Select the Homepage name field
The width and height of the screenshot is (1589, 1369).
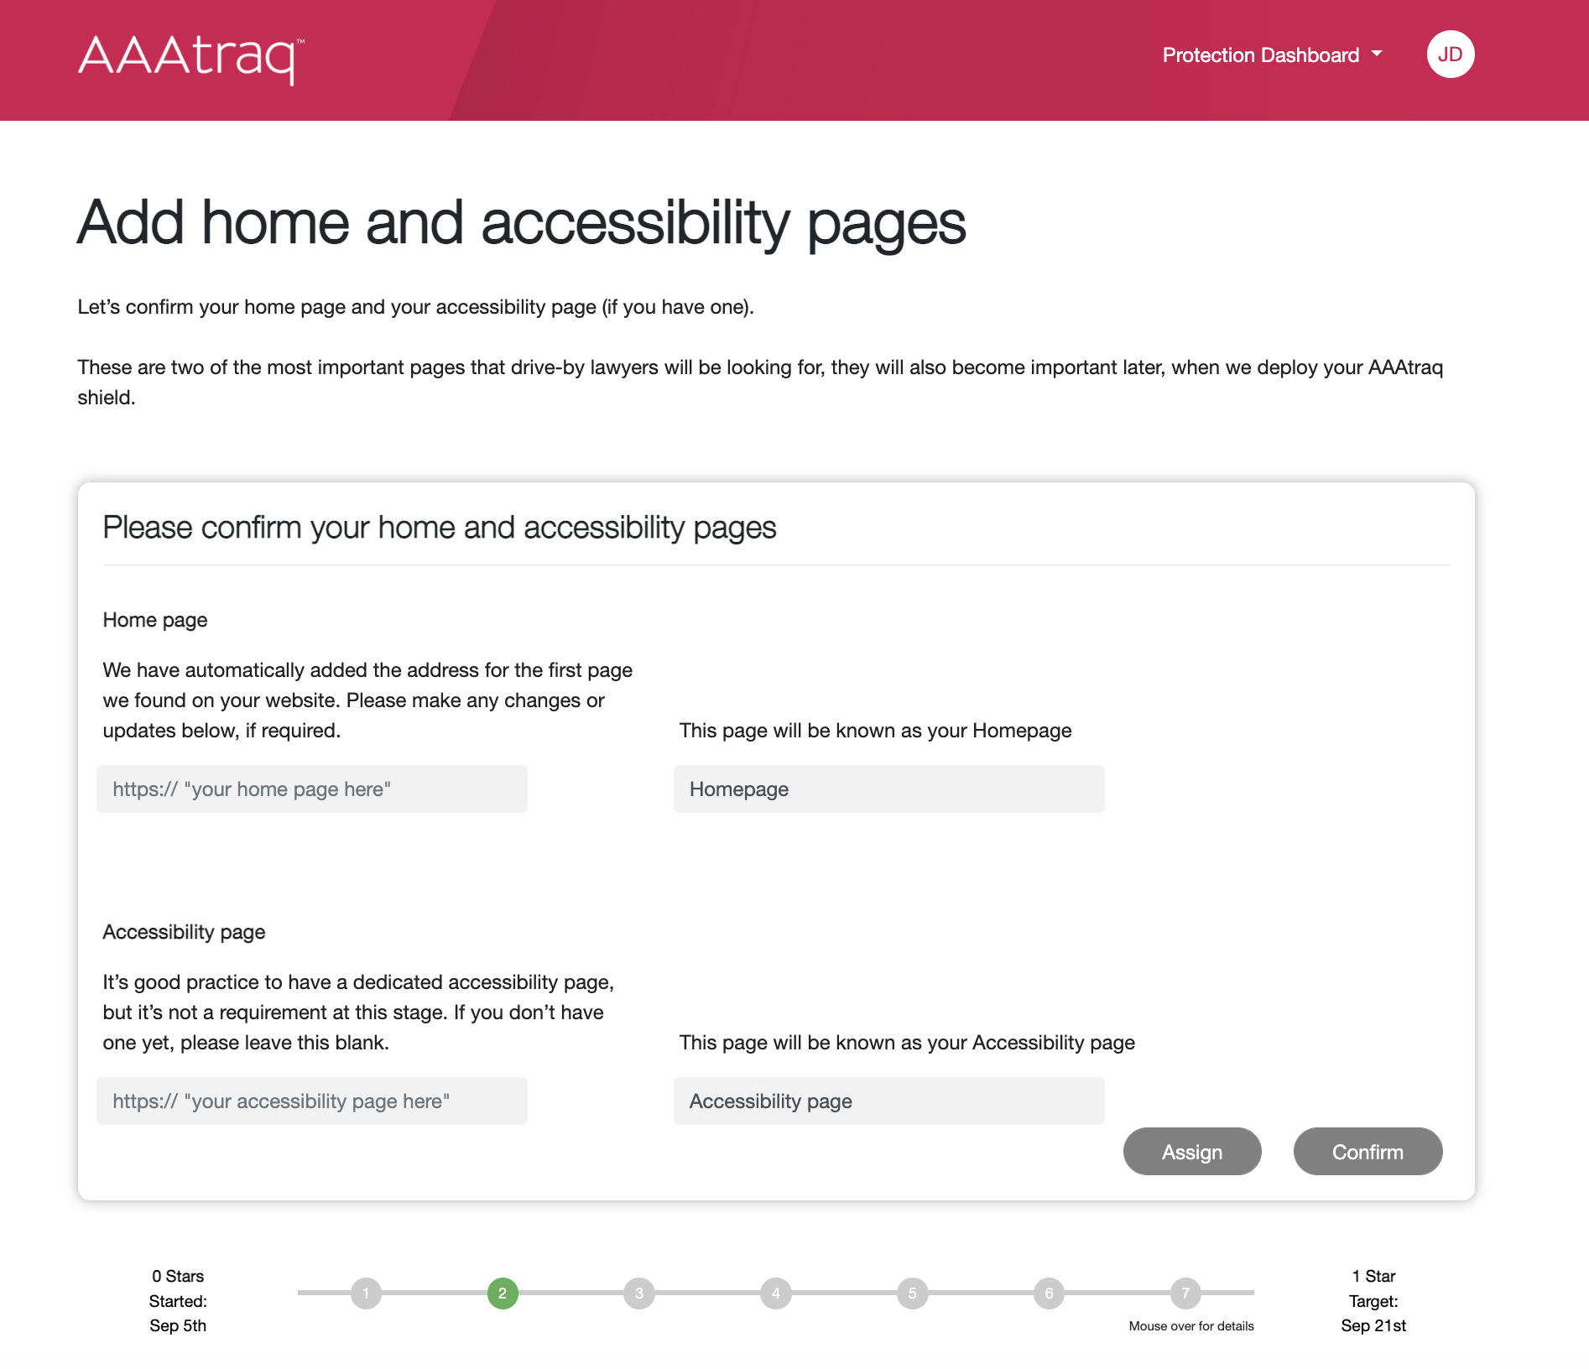point(888,789)
